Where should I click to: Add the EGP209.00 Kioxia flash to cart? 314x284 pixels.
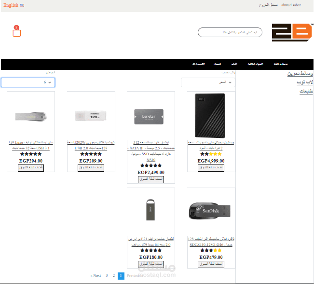tap(91, 168)
